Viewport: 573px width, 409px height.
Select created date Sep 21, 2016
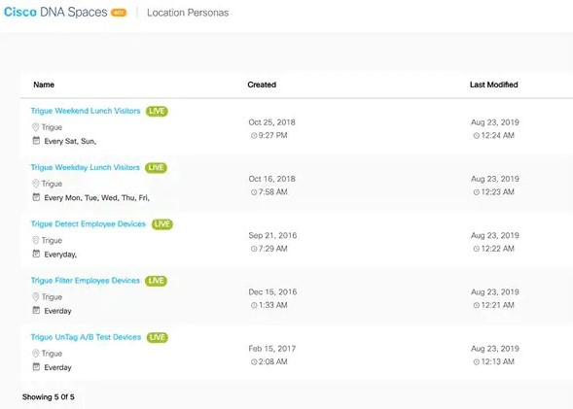(272, 235)
